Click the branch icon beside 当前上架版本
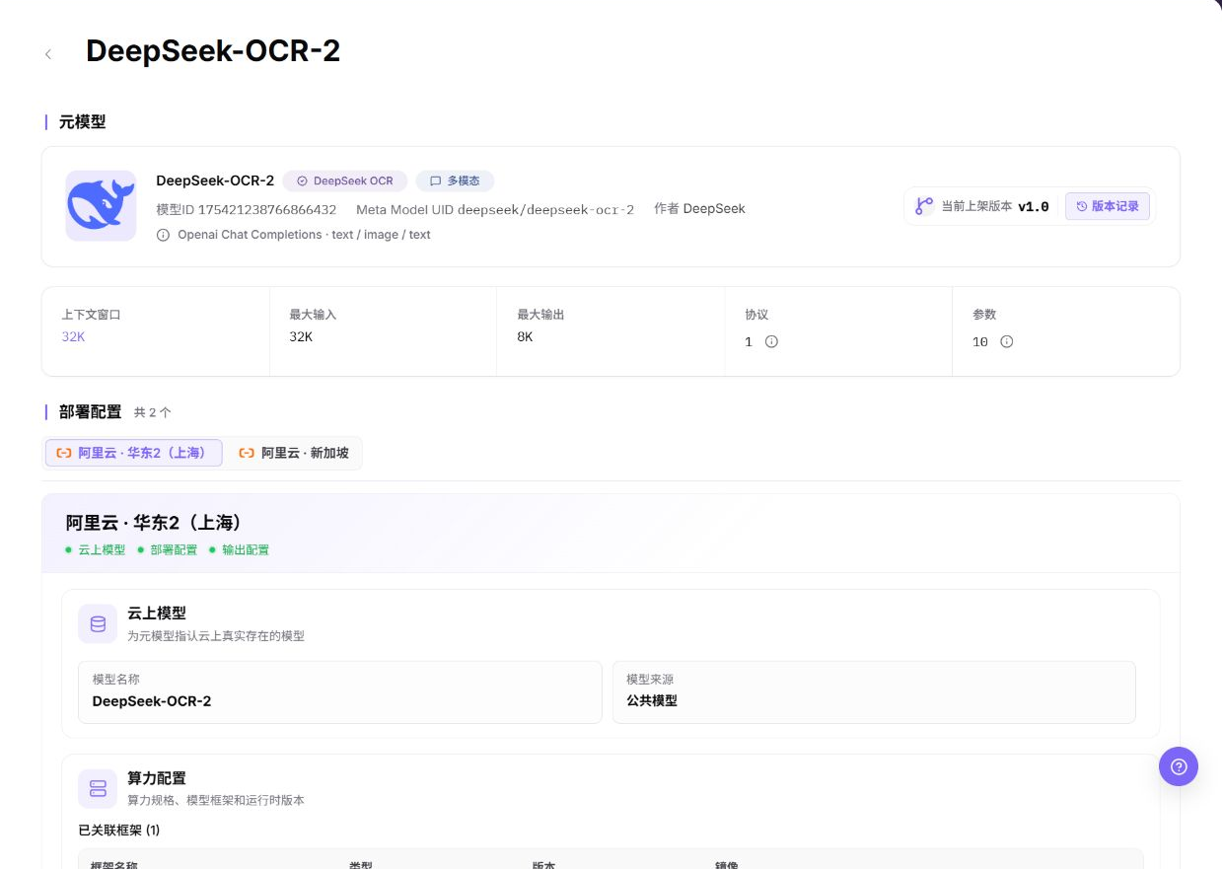 (x=924, y=207)
